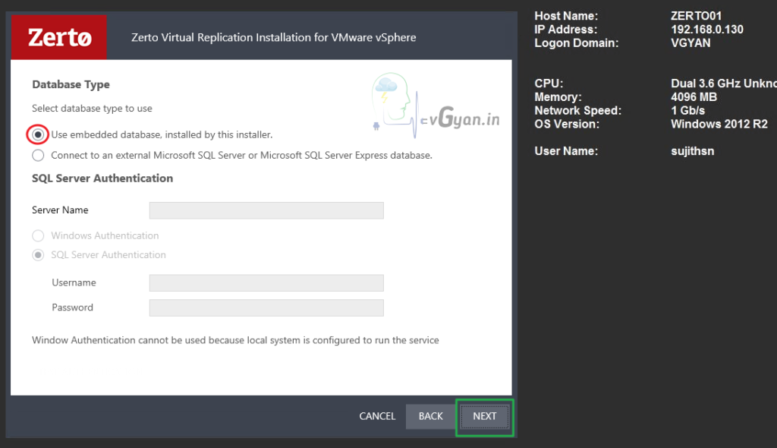
Task: Click the Username input field
Action: point(266,282)
